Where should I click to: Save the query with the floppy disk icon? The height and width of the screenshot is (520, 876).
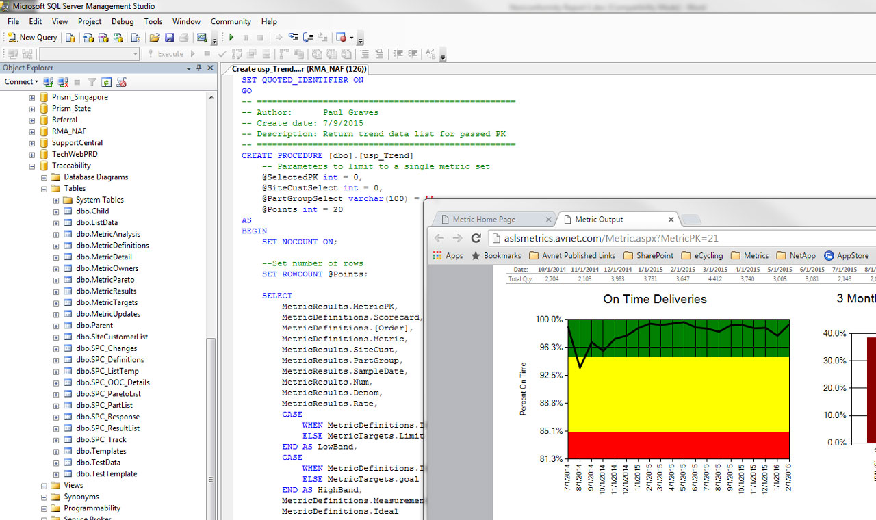[x=169, y=38]
